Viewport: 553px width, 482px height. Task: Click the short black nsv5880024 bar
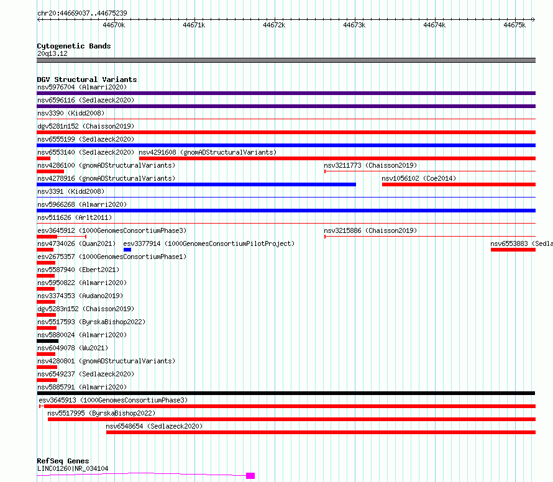(48, 341)
